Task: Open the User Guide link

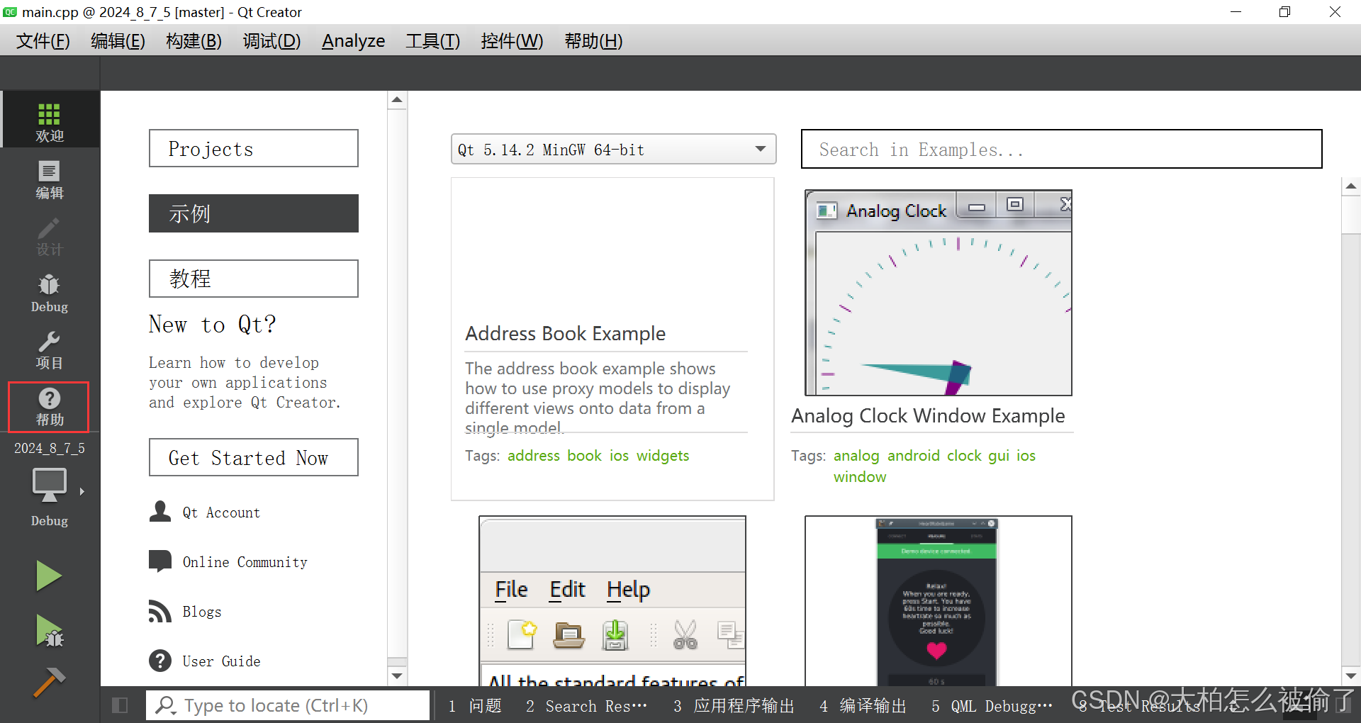Action: pos(221,661)
